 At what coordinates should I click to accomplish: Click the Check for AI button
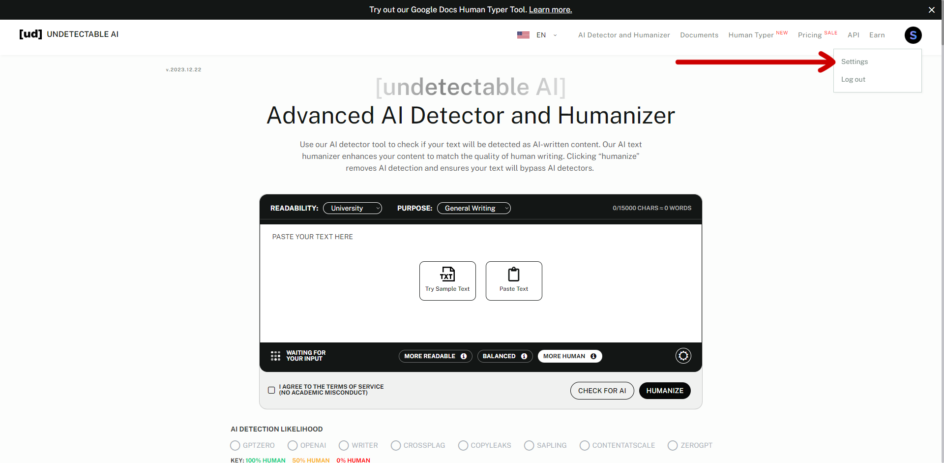602,391
